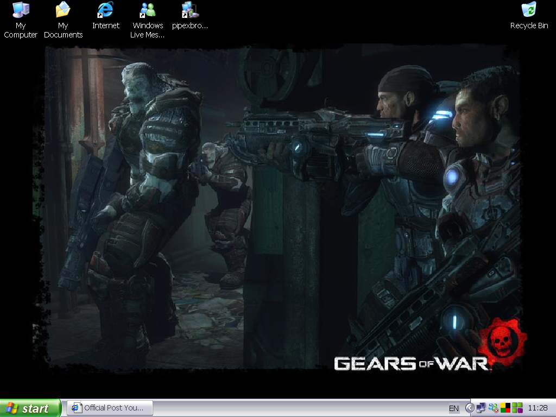Open the Start menu
Image resolution: width=556 pixels, height=417 pixels.
(x=27, y=408)
